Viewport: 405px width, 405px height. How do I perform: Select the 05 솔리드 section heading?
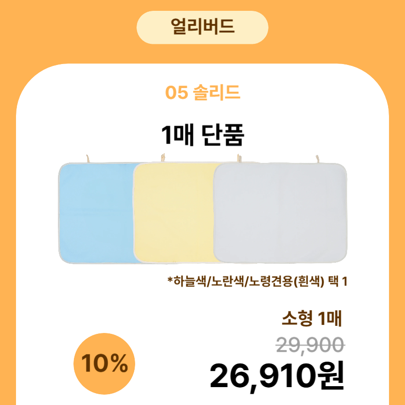(202, 93)
